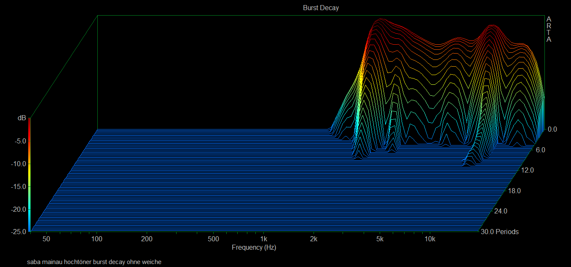Click the 100 Hz frequency tick label

97,239
